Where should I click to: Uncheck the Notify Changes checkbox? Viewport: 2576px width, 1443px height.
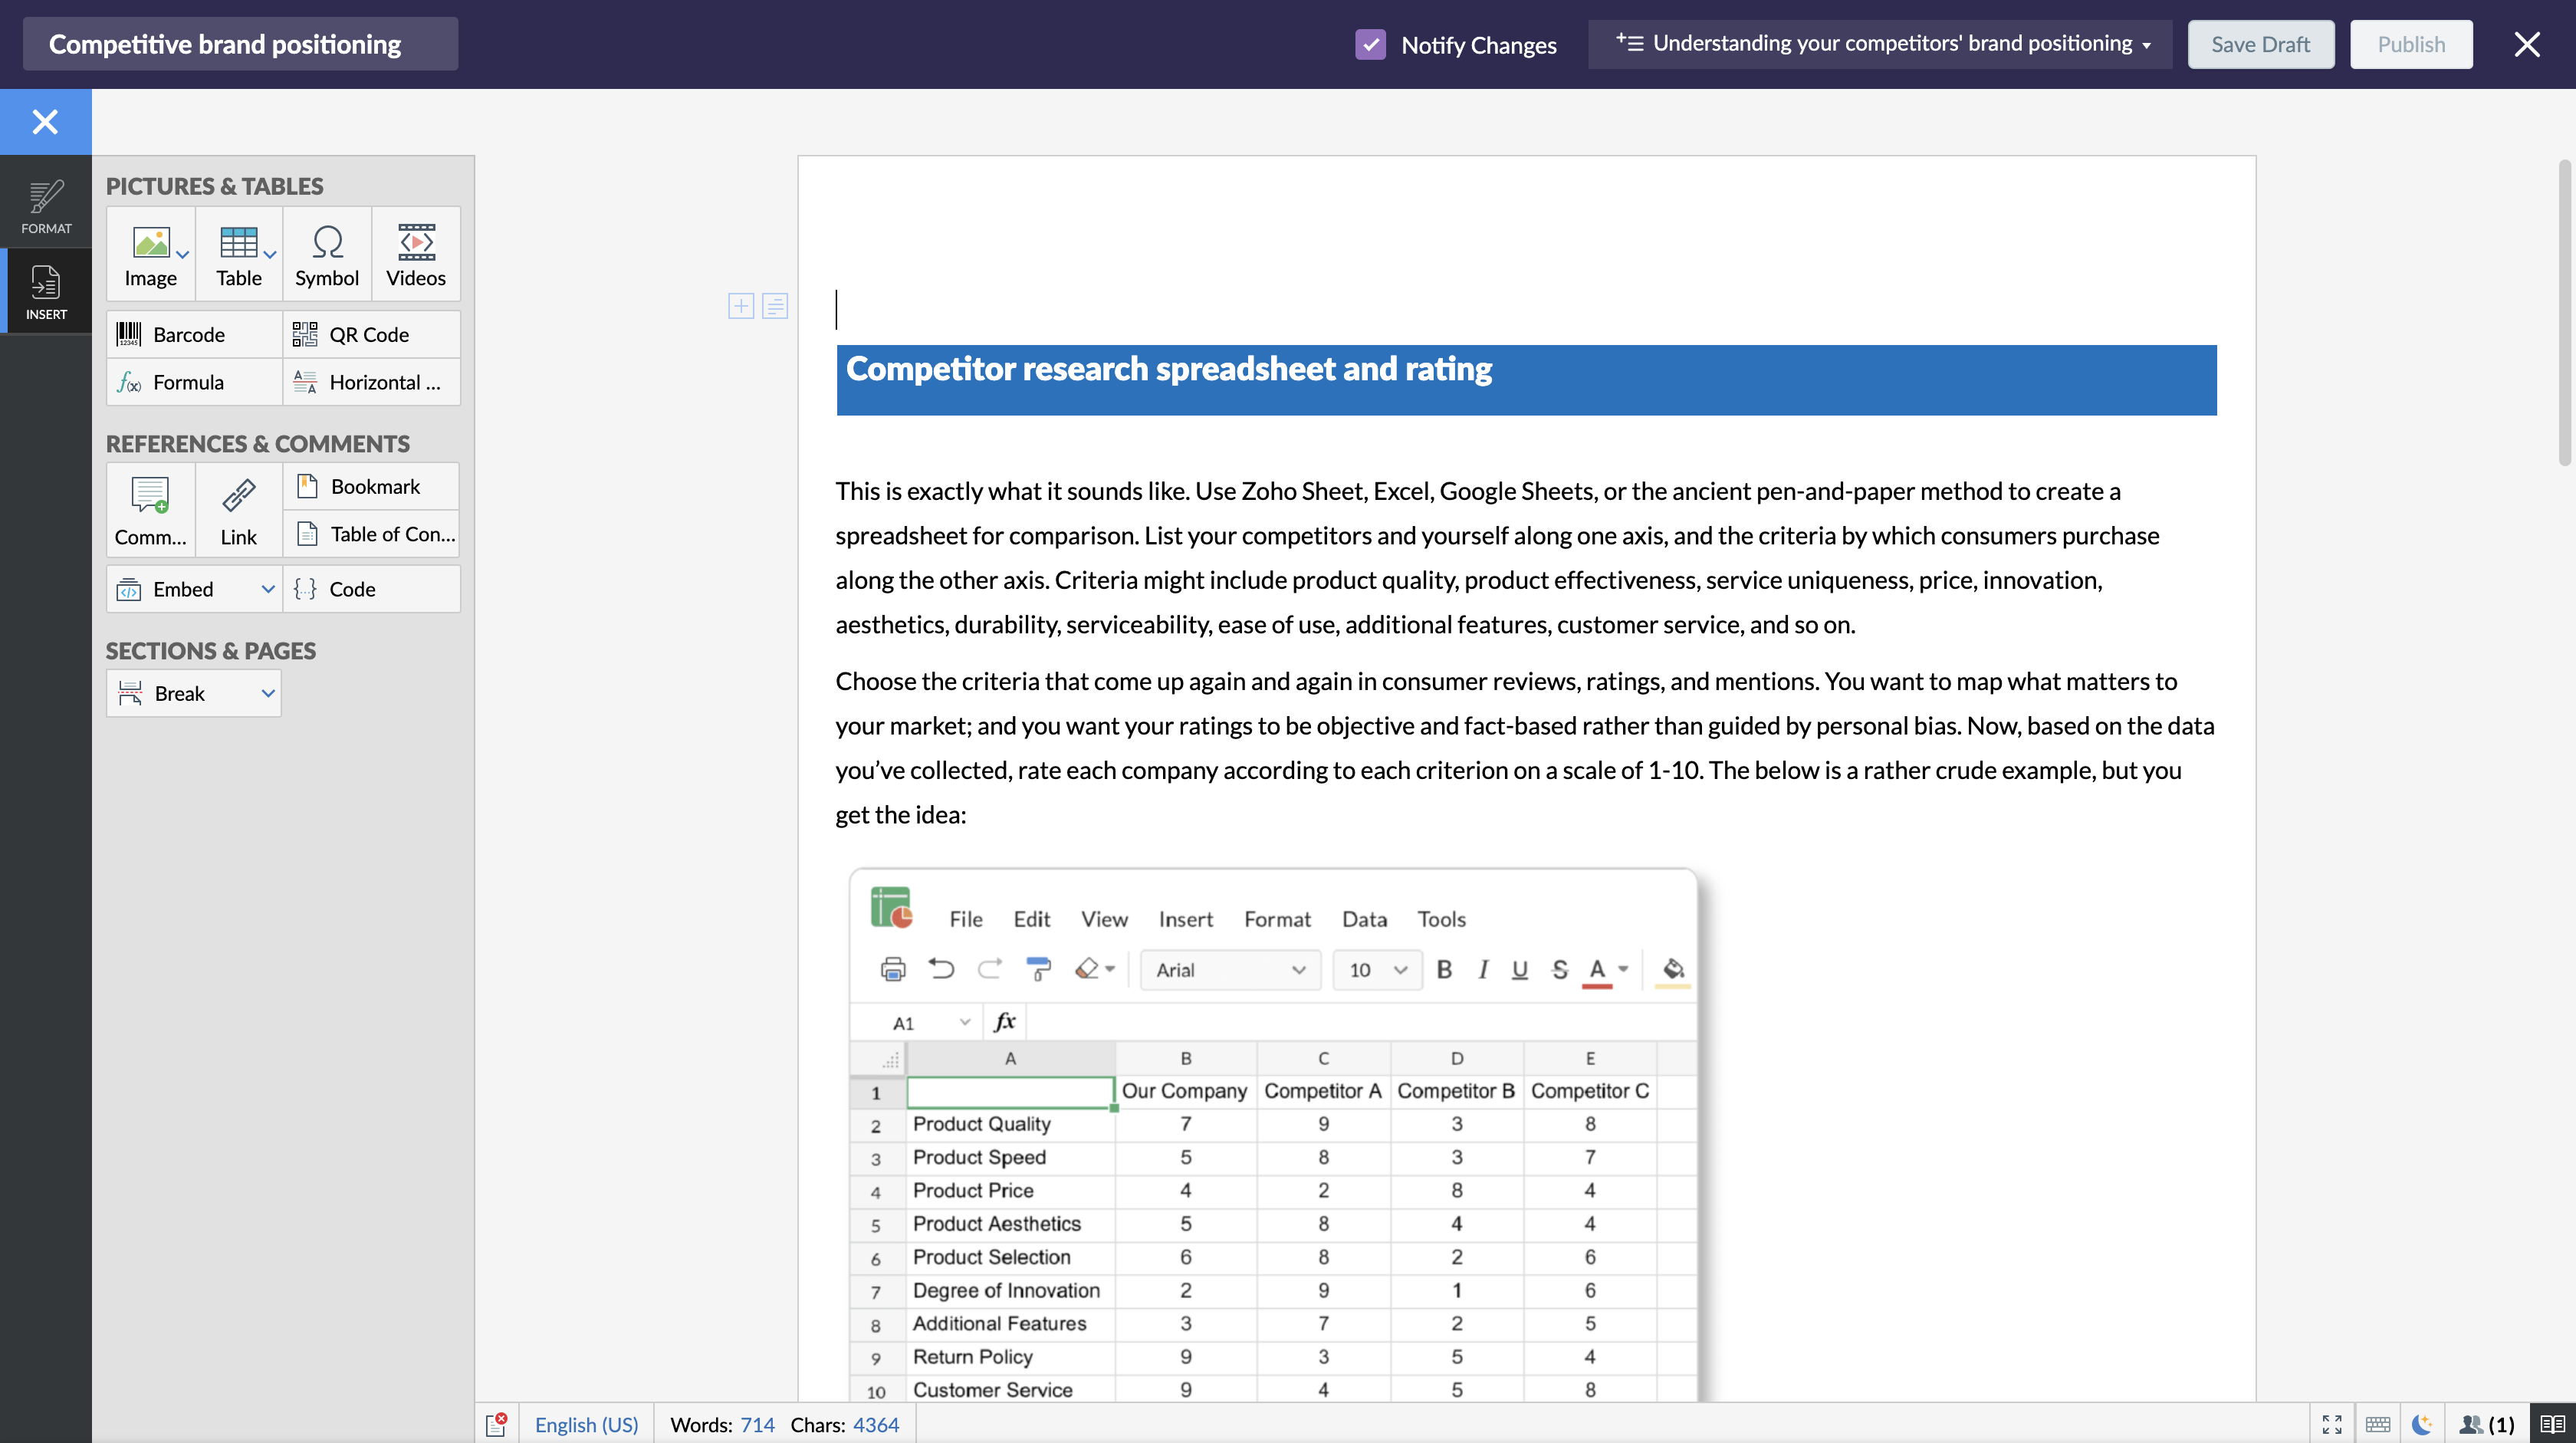[1370, 45]
